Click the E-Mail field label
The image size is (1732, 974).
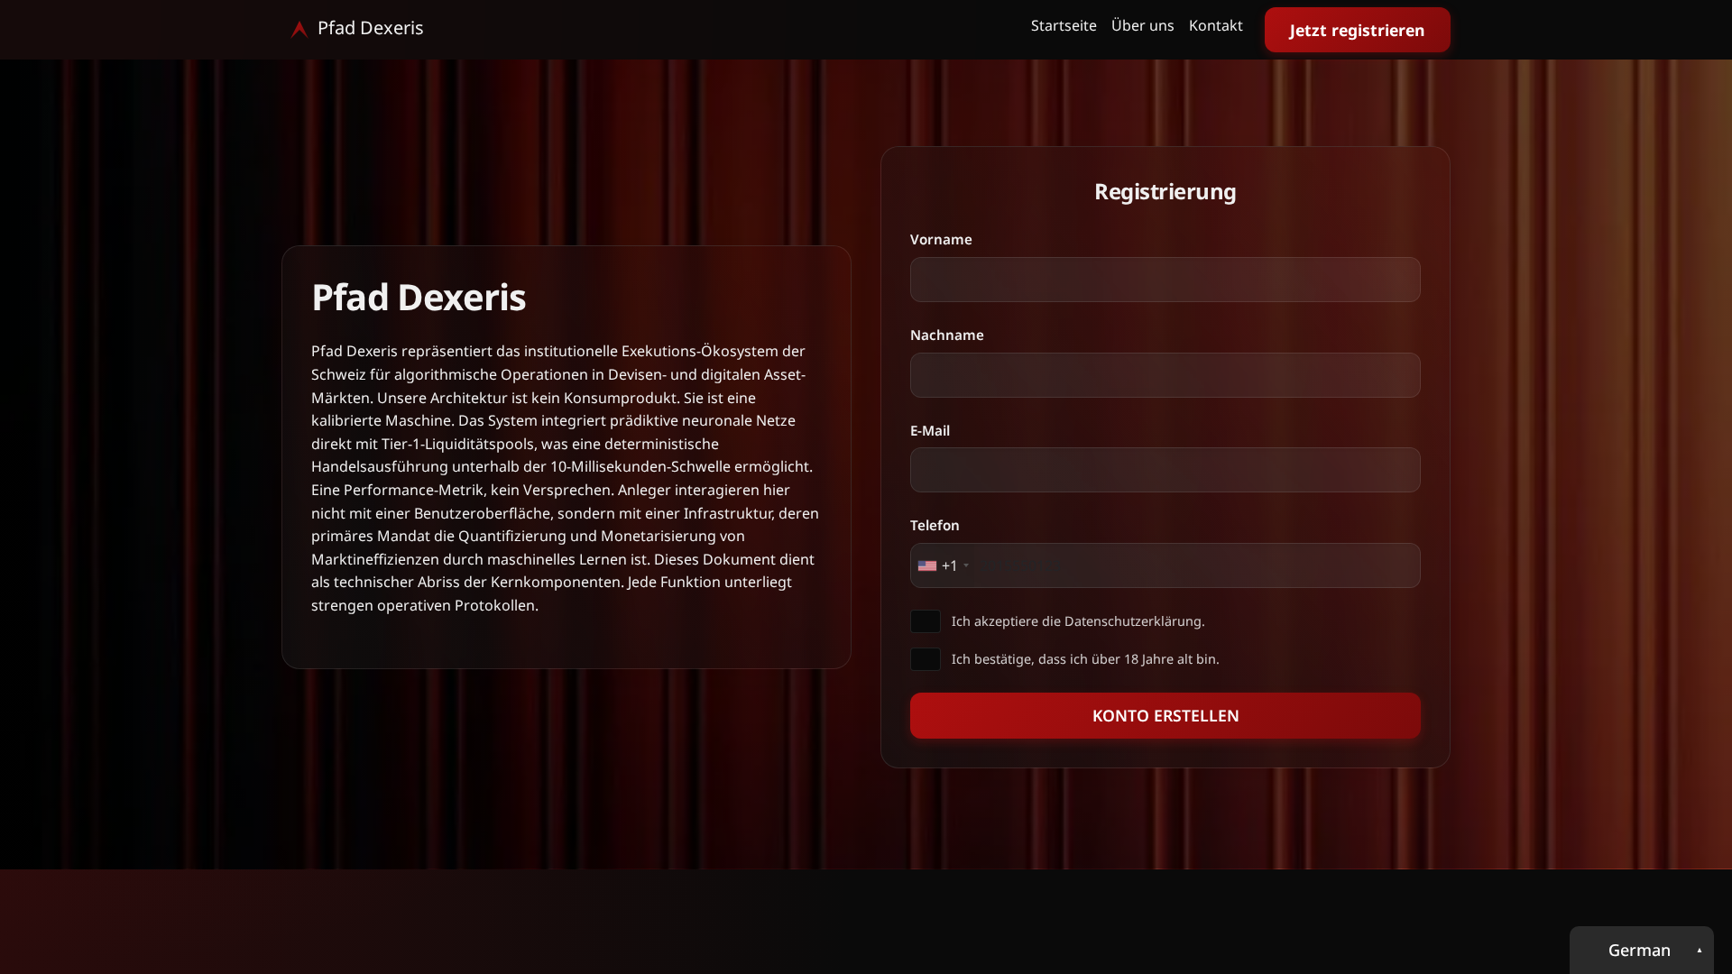click(929, 430)
